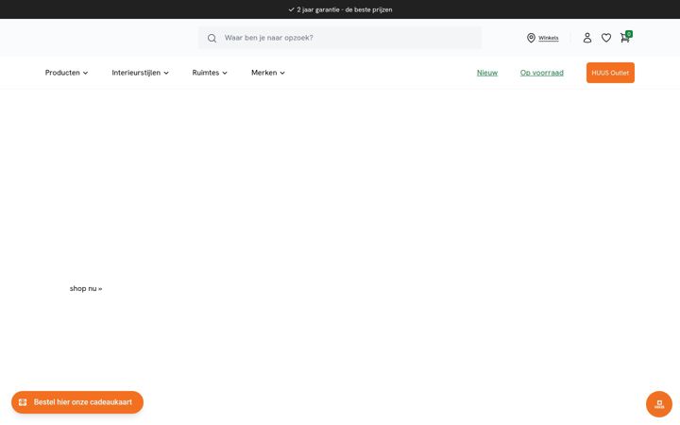Expand the Ruimtes menu
This screenshot has height=425, width=680.
210,73
